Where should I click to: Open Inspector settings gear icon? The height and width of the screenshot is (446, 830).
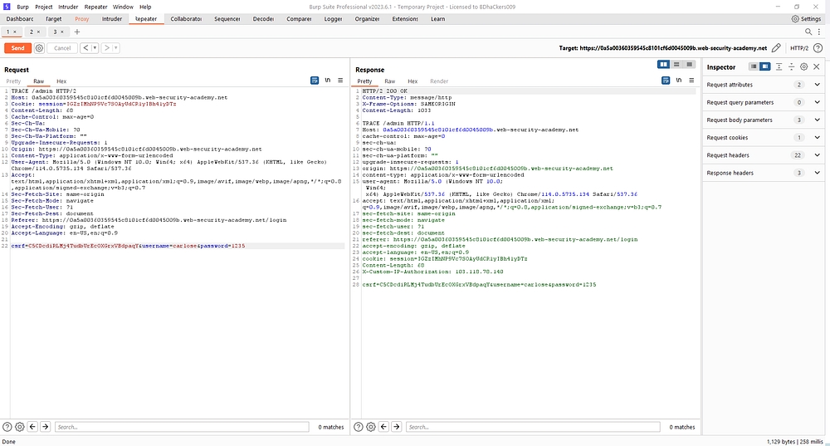[x=803, y=66]
